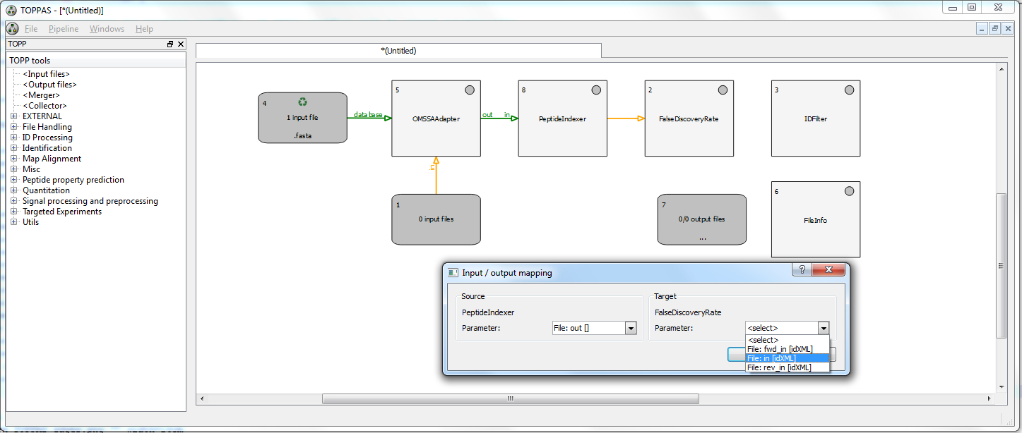Click the status circle on IDFilter node
Viewport: 1022px width, 433px height.
(849, 90)
